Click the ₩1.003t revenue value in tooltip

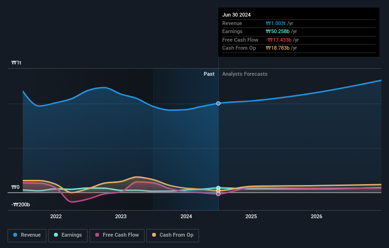(x=275, y=23)
